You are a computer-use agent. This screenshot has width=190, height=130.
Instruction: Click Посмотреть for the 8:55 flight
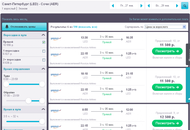(x=167, y=123)
